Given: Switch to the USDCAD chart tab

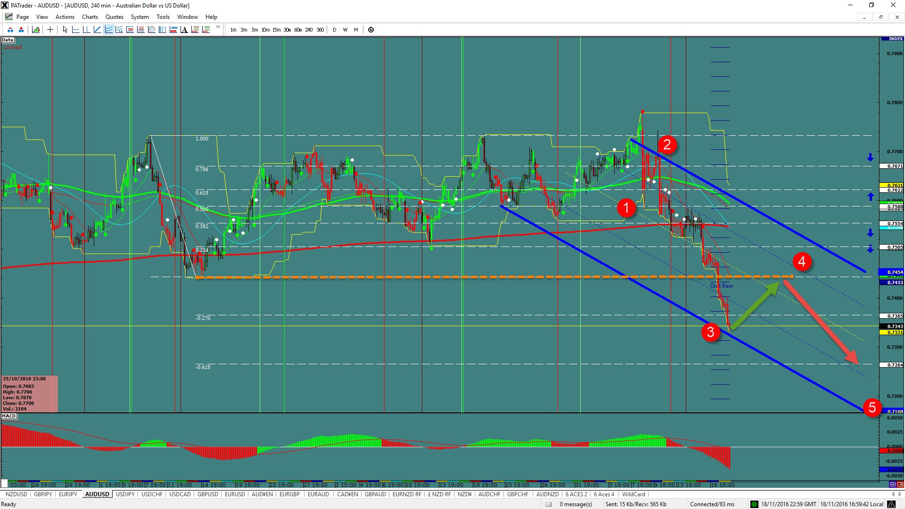Looking at the screenshot, I should 180,494.
